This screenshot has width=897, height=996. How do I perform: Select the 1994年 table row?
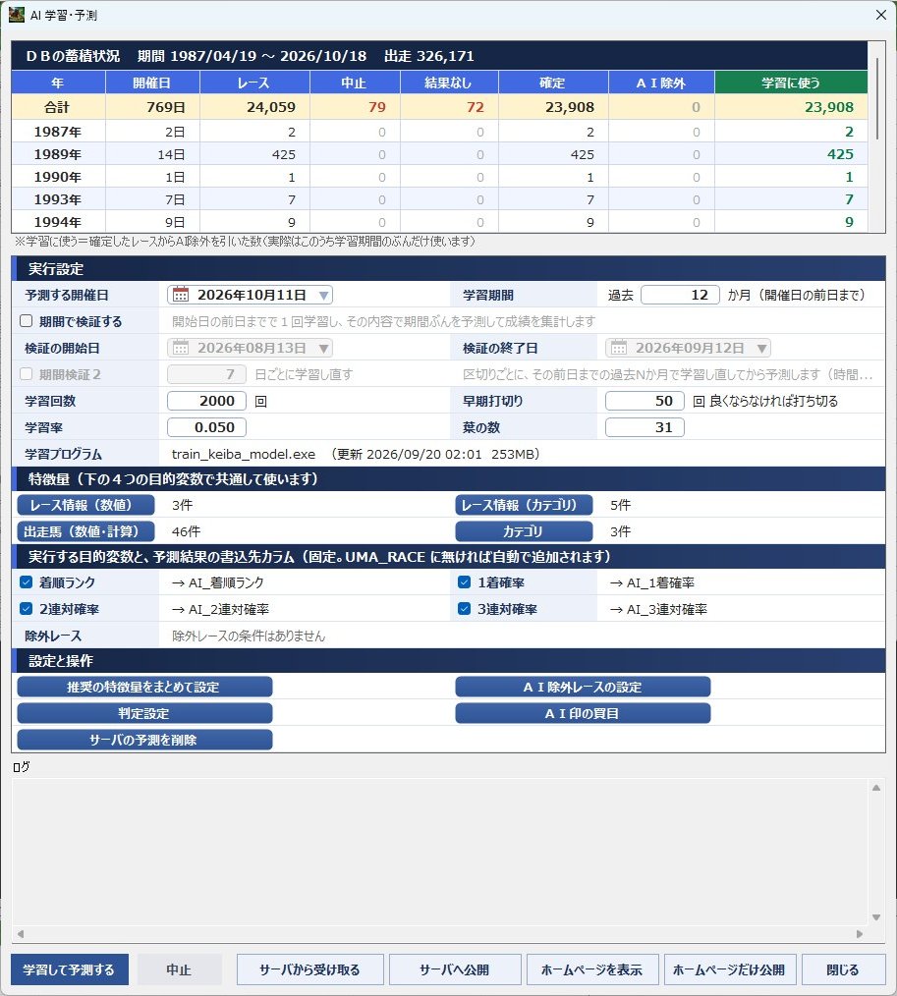click(x=439, y=222)
